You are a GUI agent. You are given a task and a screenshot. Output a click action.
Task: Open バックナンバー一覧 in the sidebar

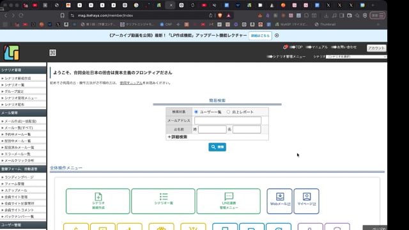point(19,217)
